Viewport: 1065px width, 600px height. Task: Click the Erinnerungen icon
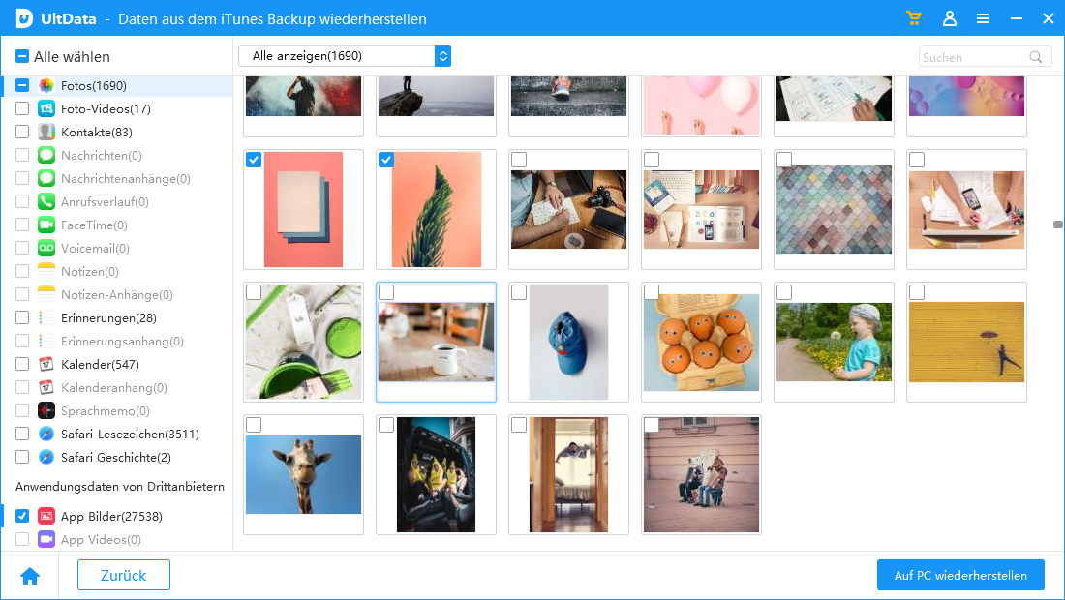pos(46,317)
